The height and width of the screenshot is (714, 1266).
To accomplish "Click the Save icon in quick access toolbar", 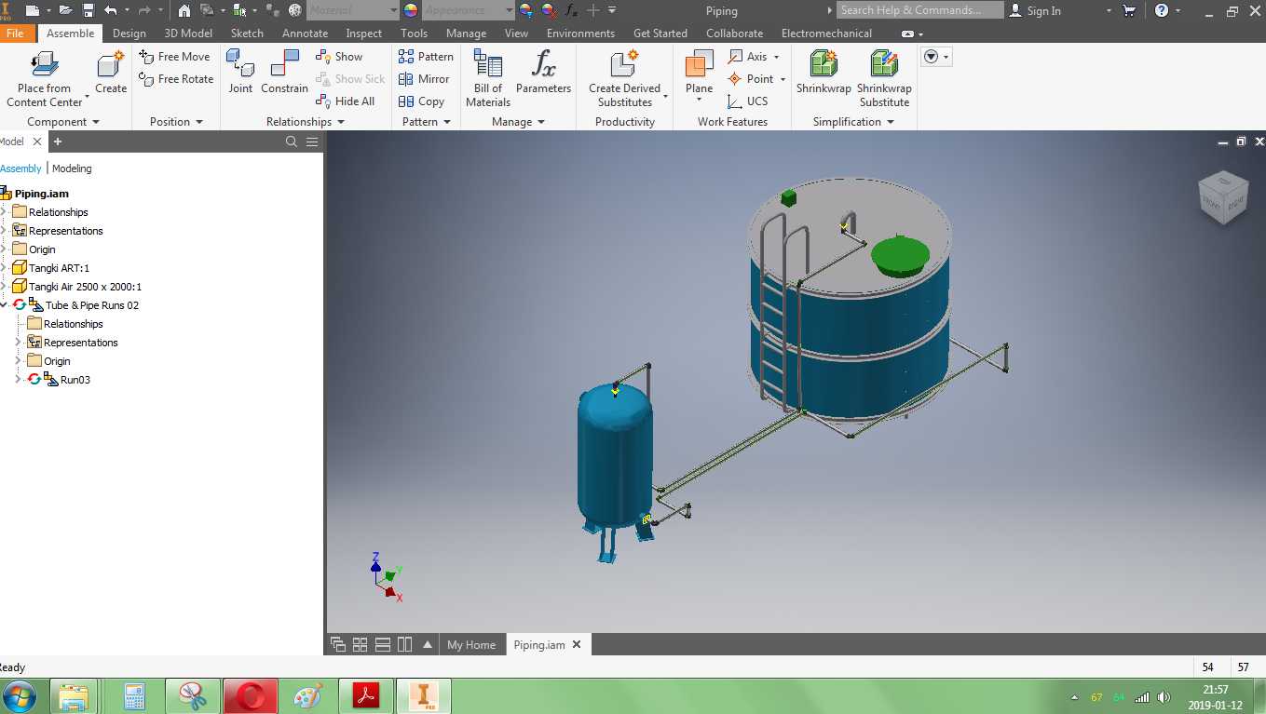I will [88, 10].
